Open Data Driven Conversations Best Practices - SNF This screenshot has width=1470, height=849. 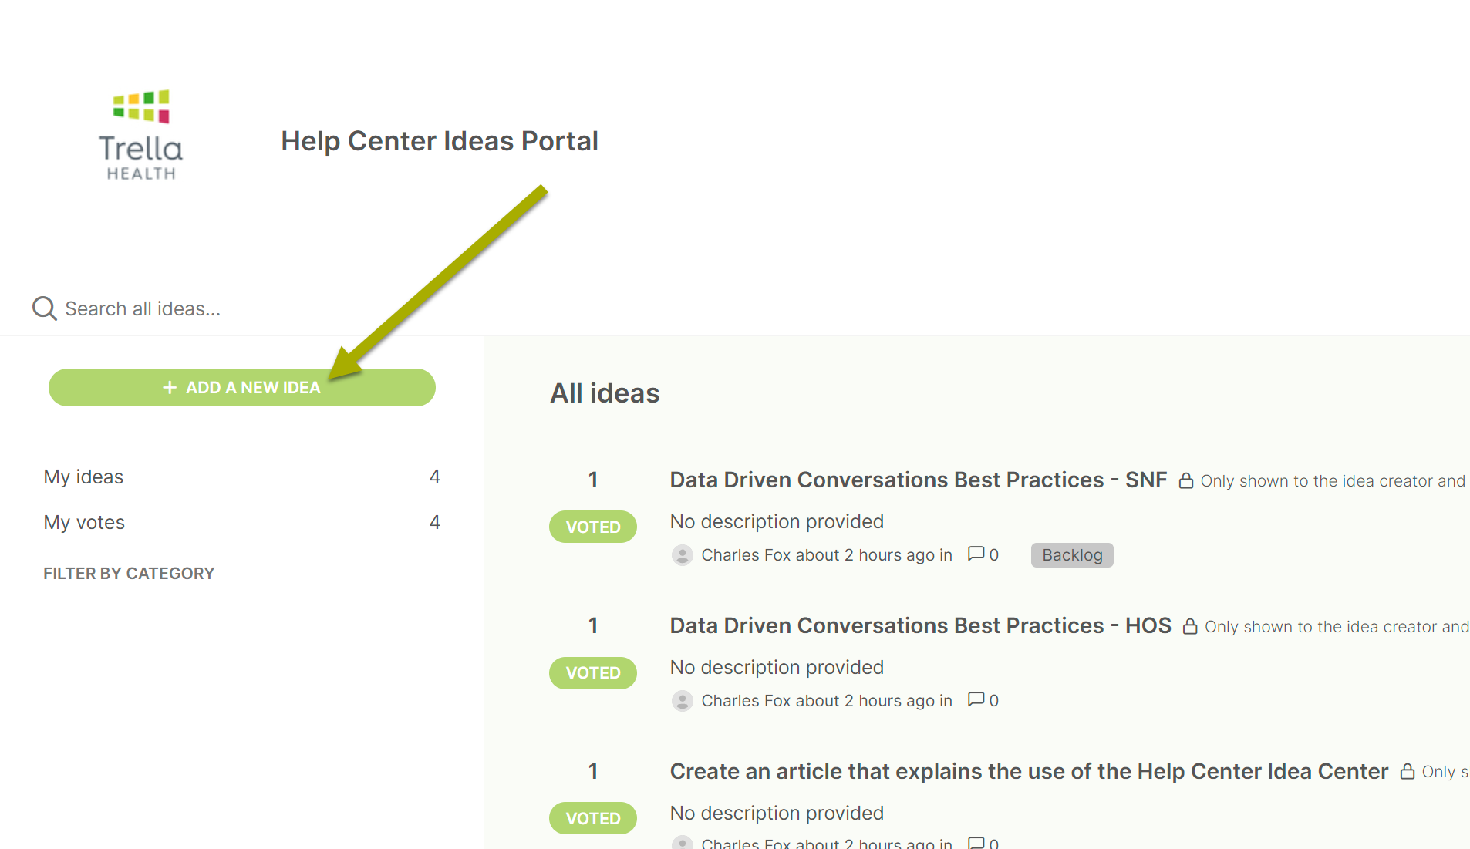[x=918, y=480]
